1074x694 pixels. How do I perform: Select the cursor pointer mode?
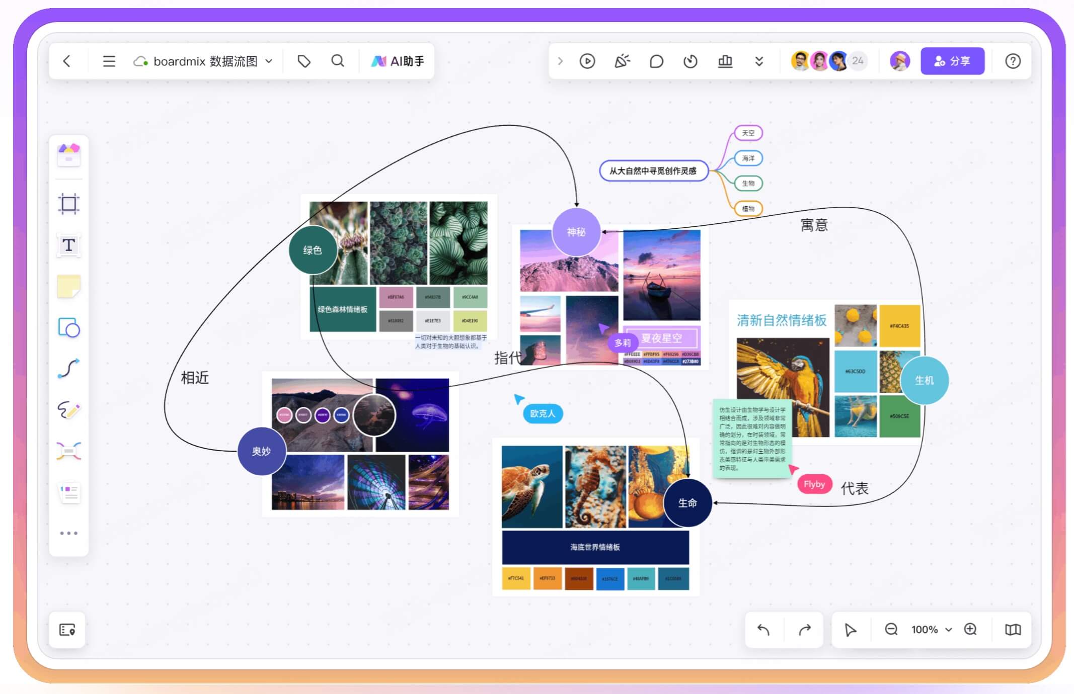pyautogui.click(x=850, y=630)
